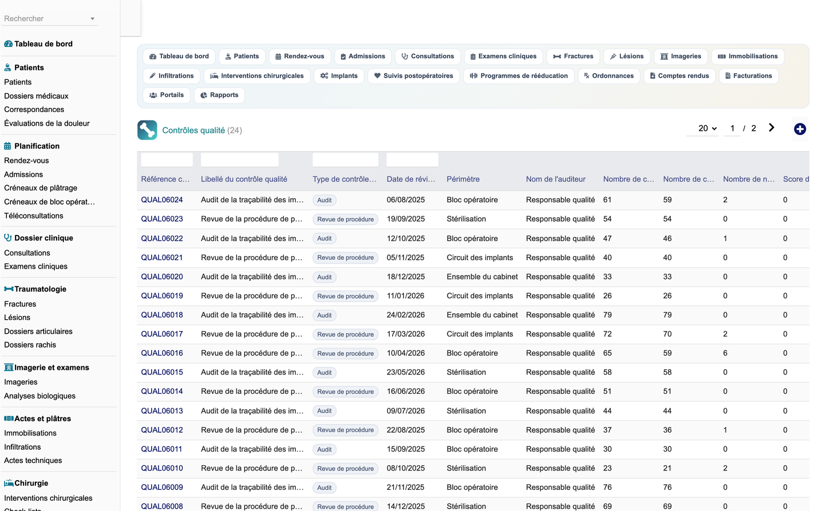Viewport: 827px width, 511px height.
Task: Click the Rapports pie chart icon
Action: point(204,95)
